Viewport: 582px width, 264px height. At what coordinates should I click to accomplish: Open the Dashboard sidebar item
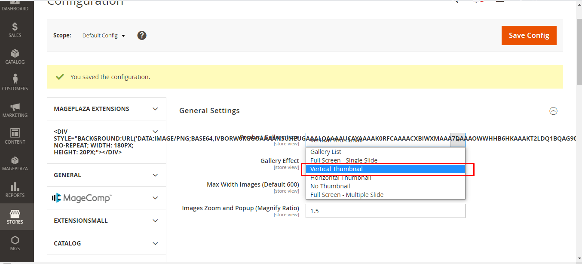tap(15, 6)
